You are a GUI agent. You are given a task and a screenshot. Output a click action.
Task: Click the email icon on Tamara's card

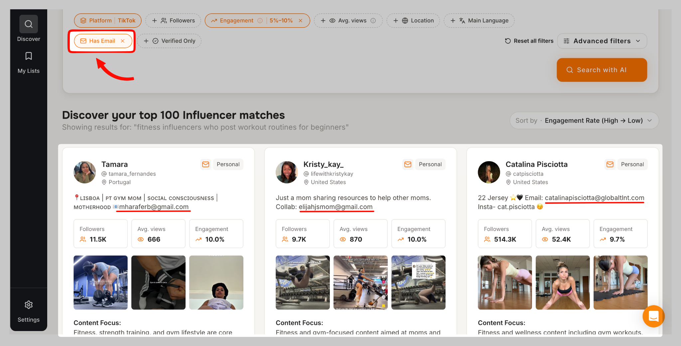(x=205, y=164)
